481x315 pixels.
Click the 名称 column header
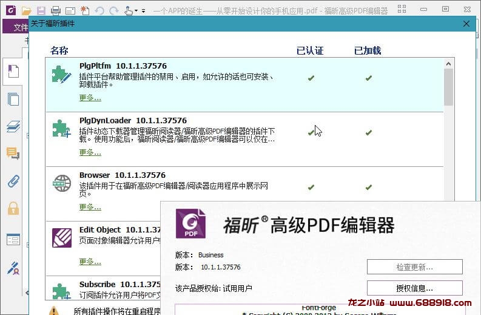[59, 50]
